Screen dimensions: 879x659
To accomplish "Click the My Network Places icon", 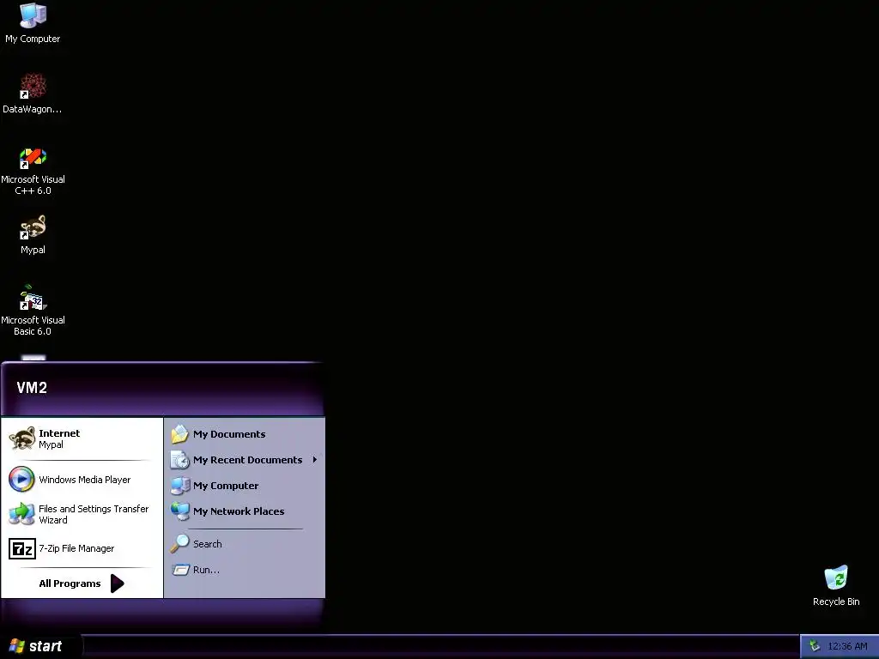I will click(x=180, y=511).
